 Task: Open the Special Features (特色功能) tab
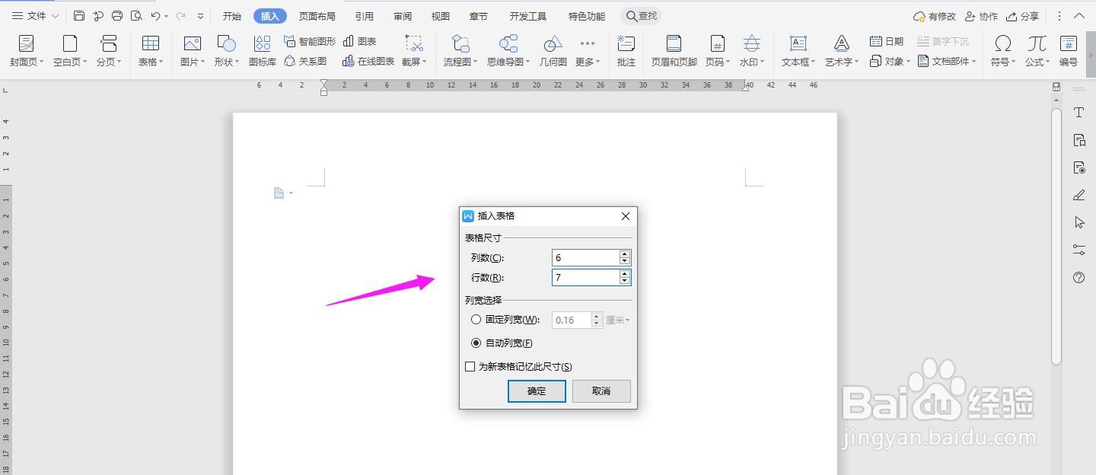[x=587, y=16]
